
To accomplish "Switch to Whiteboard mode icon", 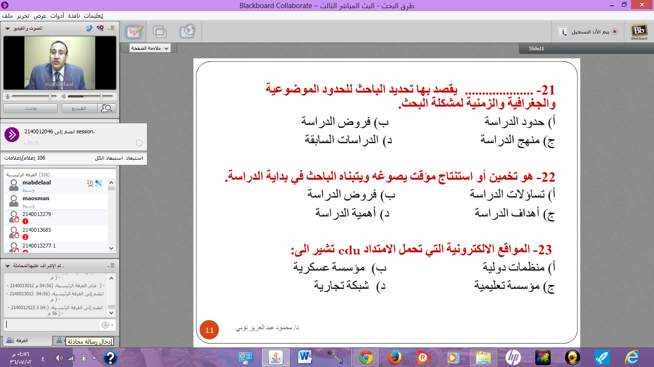I will coord(134,32).
